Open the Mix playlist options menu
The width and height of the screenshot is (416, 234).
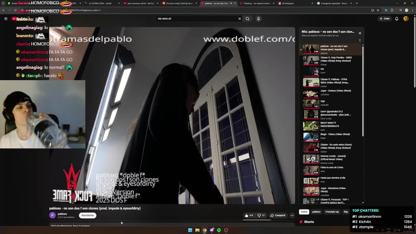click(x=360, y=40)
